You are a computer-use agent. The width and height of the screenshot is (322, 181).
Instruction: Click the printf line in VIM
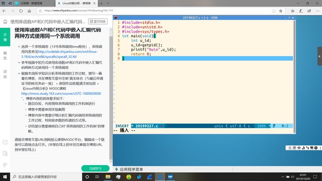point(154,49)
